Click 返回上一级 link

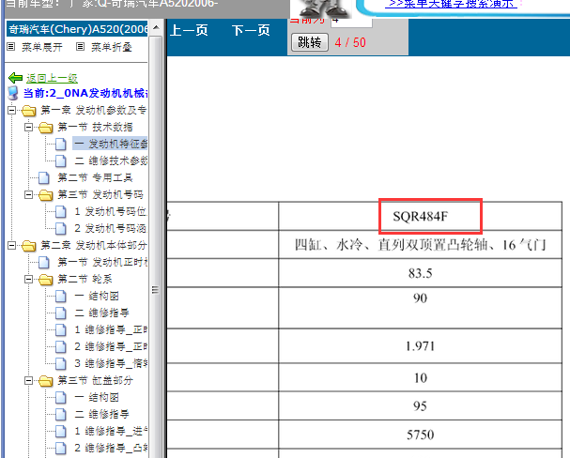pos(52,78)
